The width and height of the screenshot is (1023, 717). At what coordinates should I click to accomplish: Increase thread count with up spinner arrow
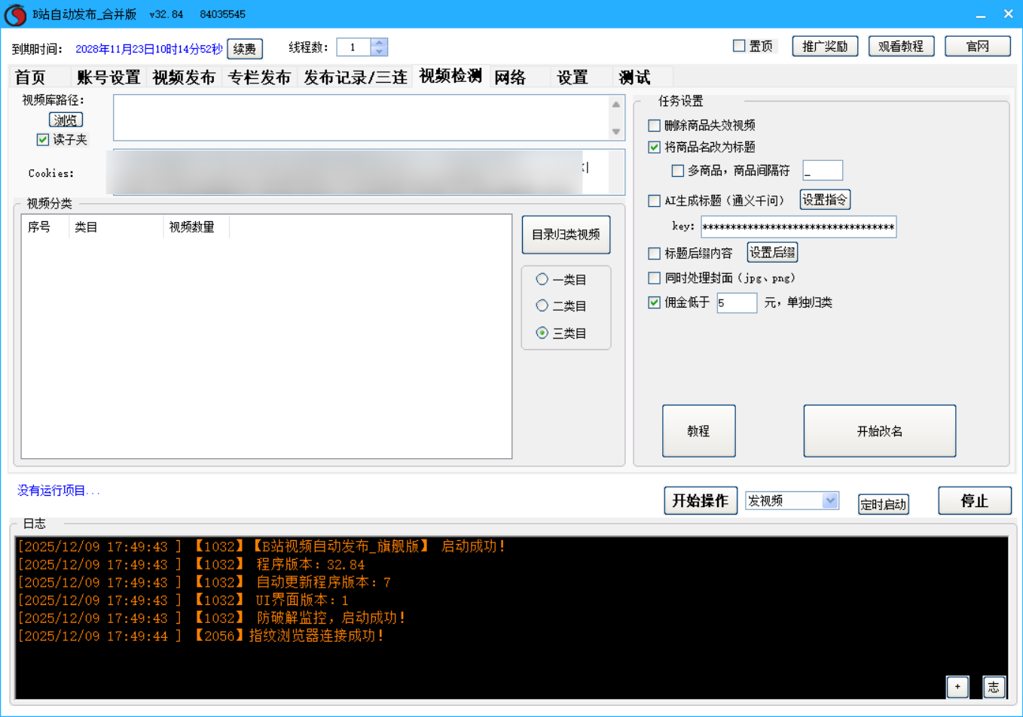(379, 43)
